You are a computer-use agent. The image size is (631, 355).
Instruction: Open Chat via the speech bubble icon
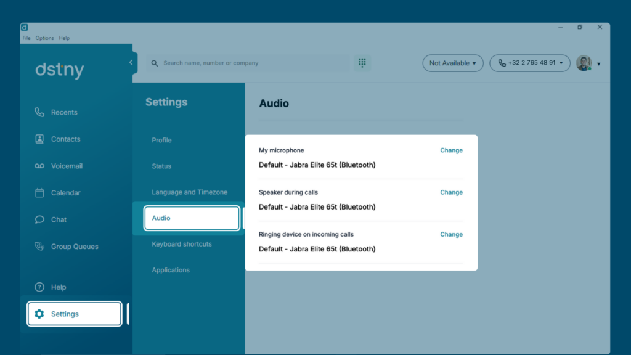point(39,219)
